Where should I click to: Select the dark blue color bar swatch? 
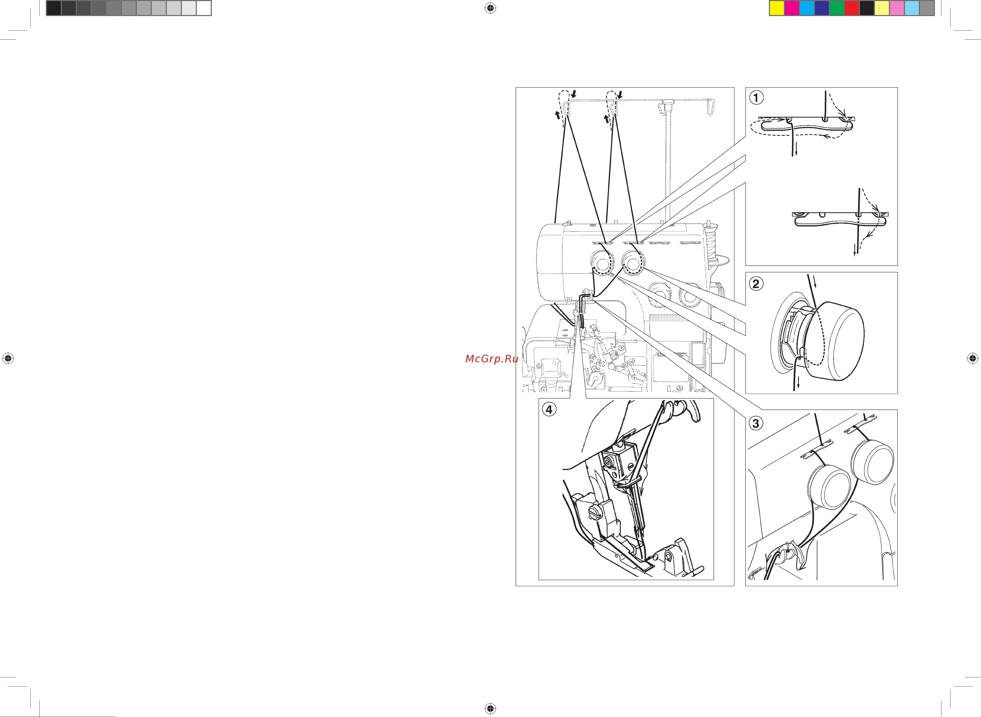(822, 8)
